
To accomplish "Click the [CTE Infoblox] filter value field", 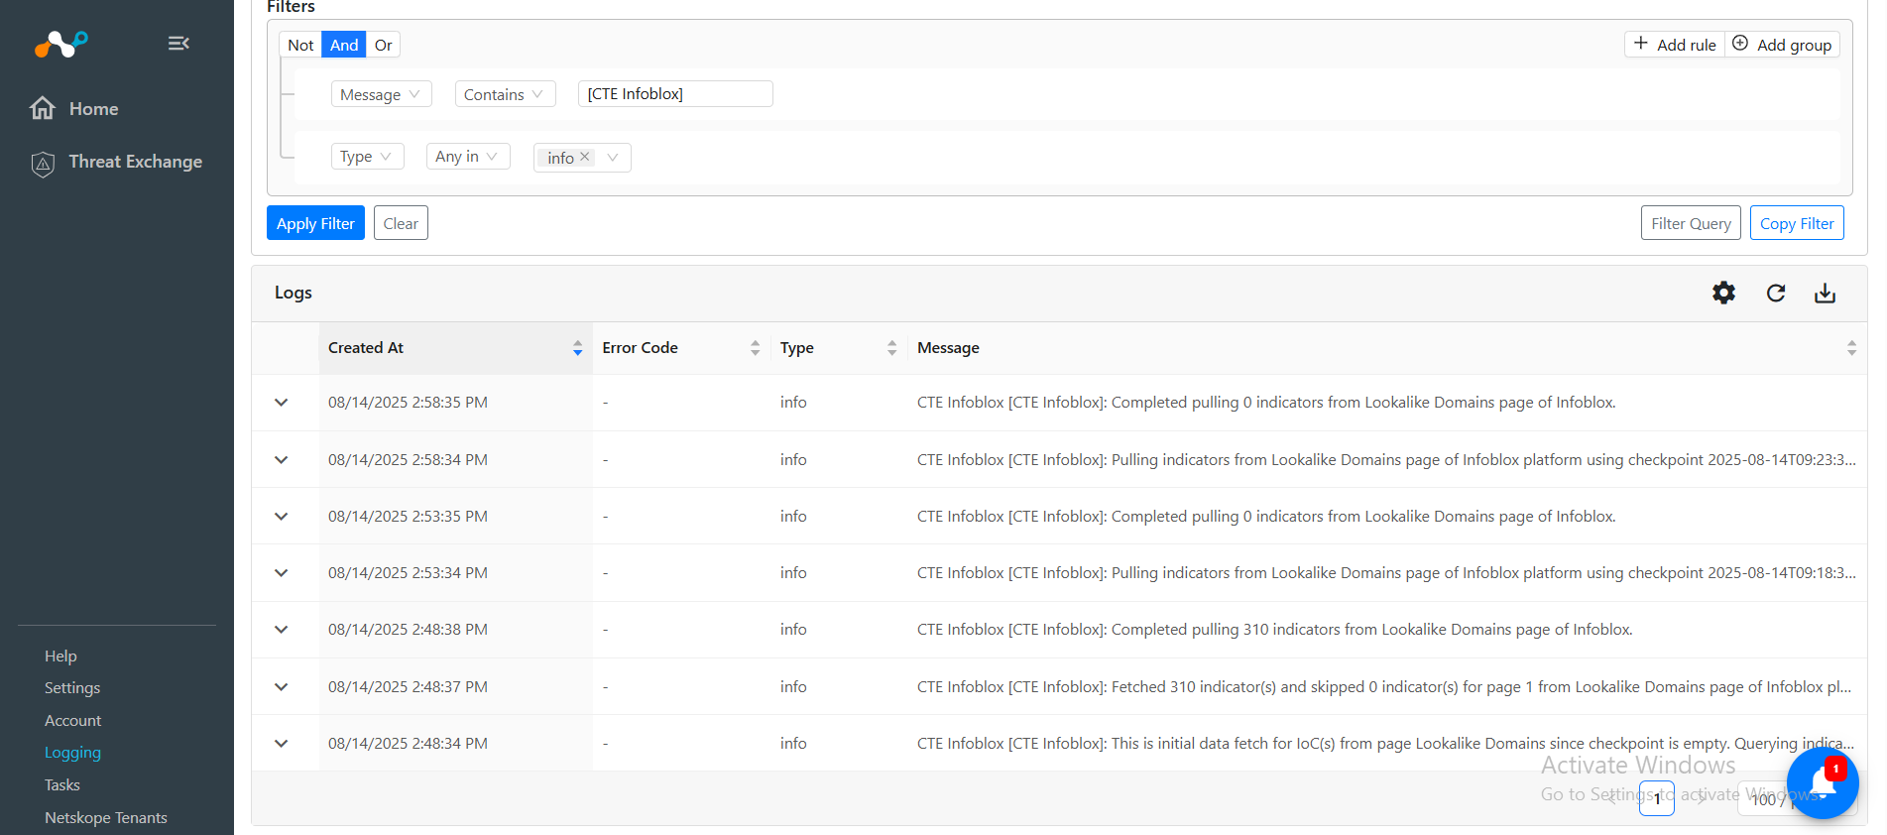I will [x=675, y=94].
